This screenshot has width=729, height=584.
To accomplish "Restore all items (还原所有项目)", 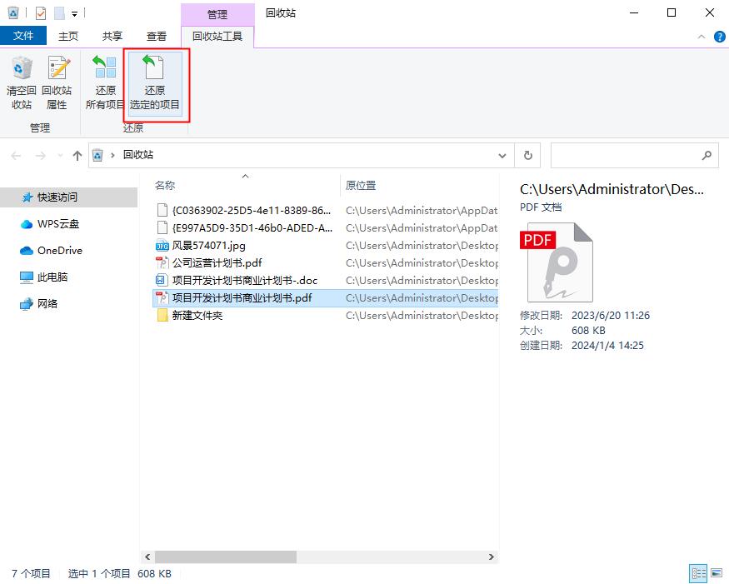I will pos(105,82).
